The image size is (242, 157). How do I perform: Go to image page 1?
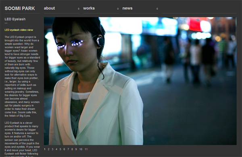pyautogui.click(x=45, y=149)
